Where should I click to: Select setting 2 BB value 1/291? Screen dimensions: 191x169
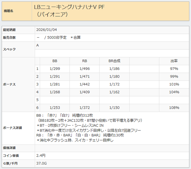pyautogui.click(x=55, y=77)
